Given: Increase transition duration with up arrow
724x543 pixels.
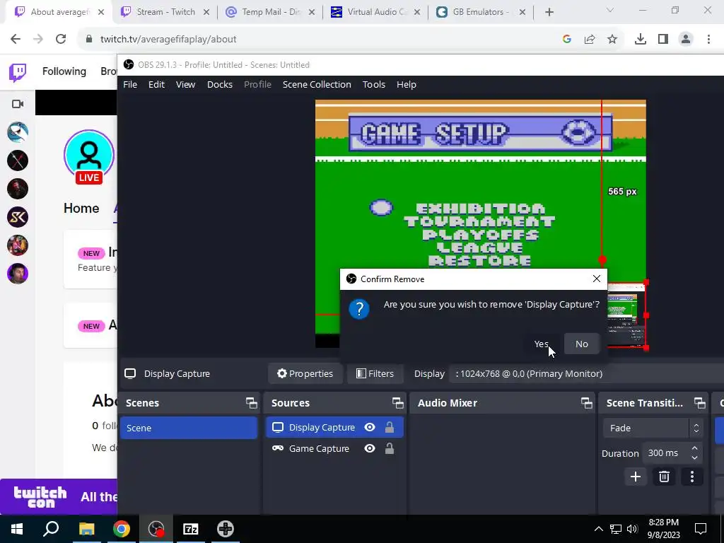Looking at the screenshot, I should point(694,448).
